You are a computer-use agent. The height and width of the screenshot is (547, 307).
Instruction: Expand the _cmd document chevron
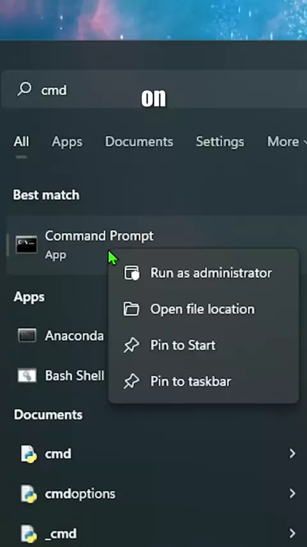pos(292,533)
